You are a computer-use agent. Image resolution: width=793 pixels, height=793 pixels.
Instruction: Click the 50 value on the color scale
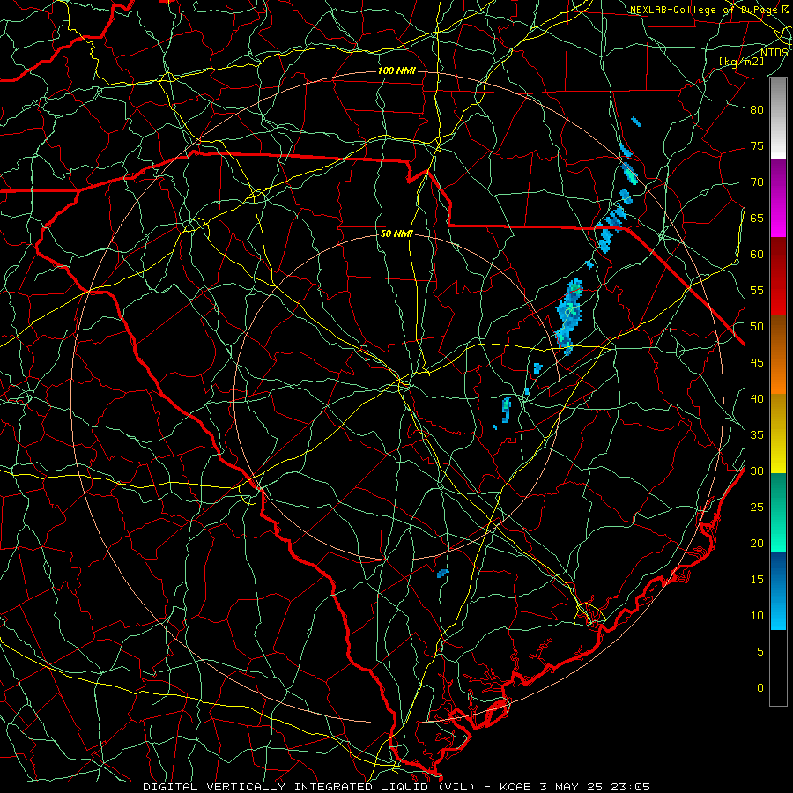[x=757, y=326]
